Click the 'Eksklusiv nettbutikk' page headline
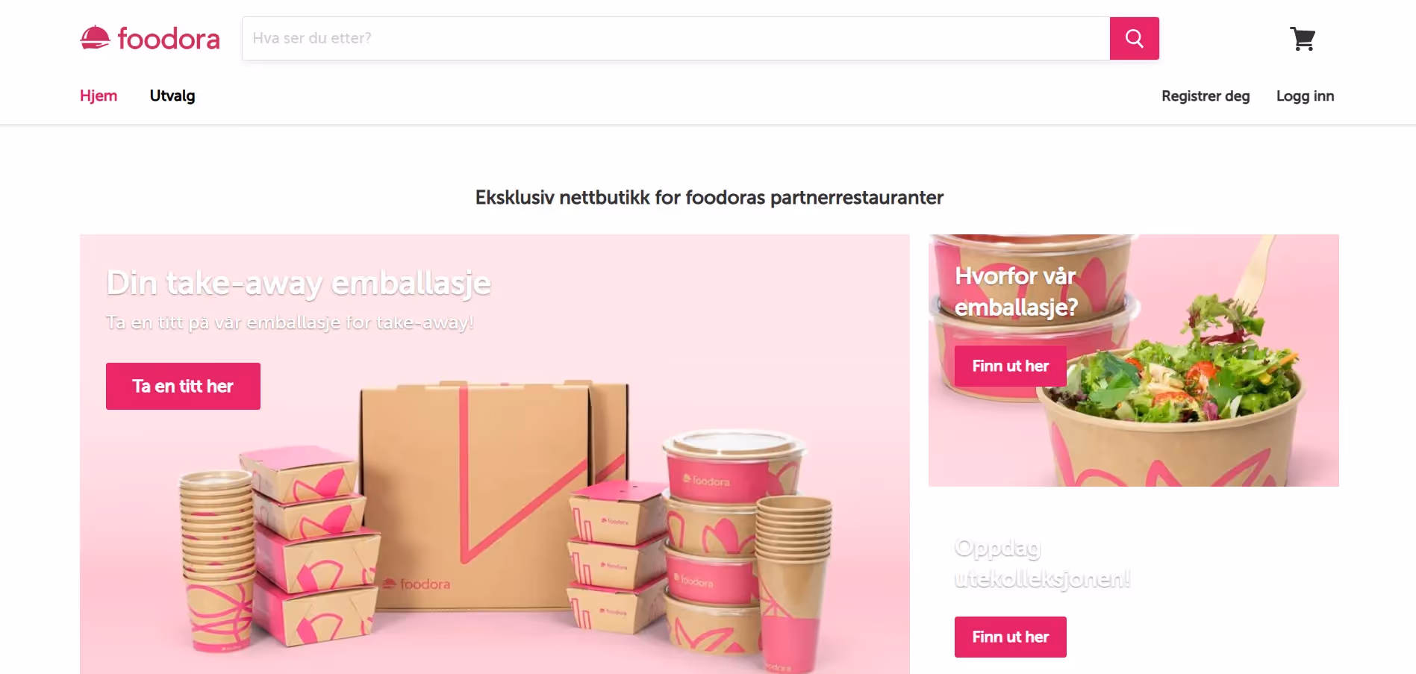 point(709,198)
